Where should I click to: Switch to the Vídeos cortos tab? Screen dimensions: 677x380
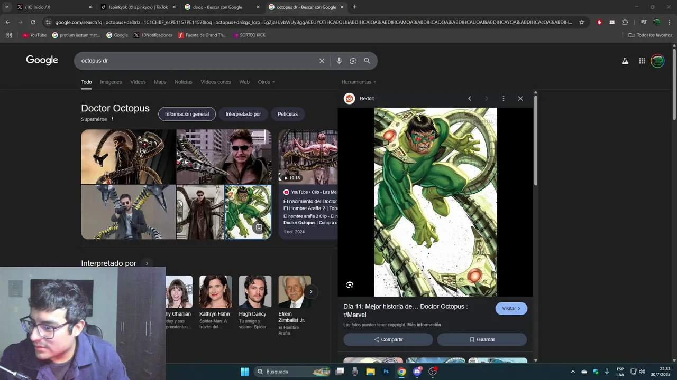[x=216, y=82]
